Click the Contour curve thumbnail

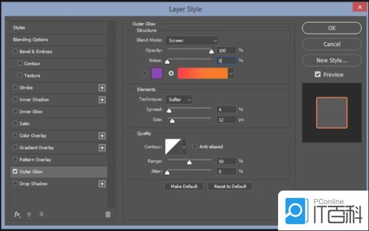[x=173, y=147]
